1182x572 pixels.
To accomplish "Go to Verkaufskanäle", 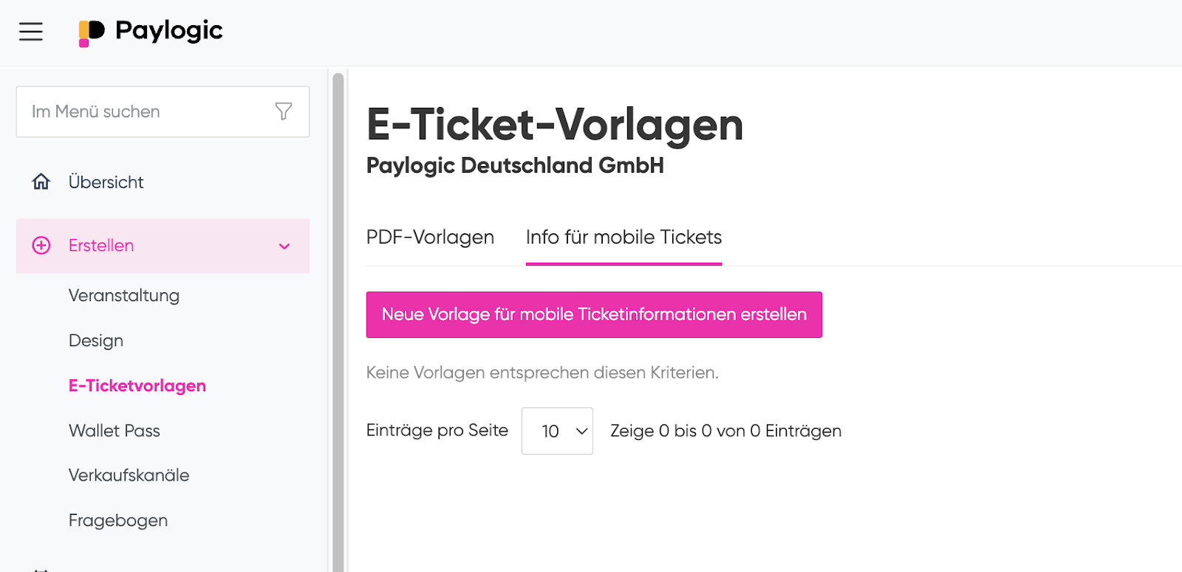I will pyautogui.click(x=129, y=475).
